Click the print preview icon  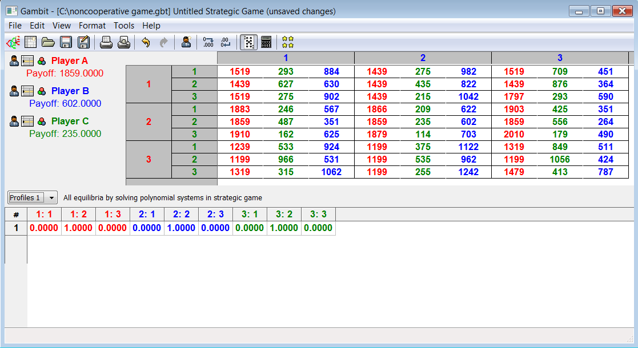pos(124,42)
